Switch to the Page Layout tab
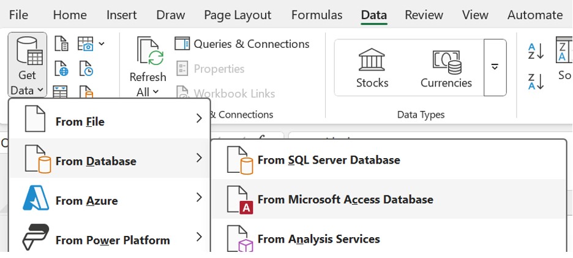Image resolution: width=573 pixels, height=258 pixels. pos(238,15)
